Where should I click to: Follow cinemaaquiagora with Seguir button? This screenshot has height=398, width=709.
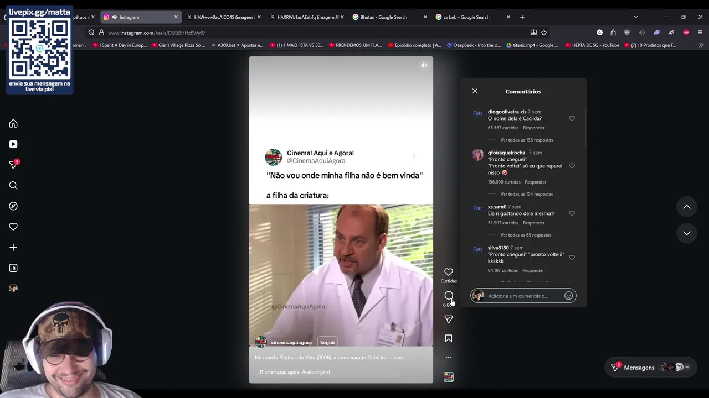[x=327, y=342]
